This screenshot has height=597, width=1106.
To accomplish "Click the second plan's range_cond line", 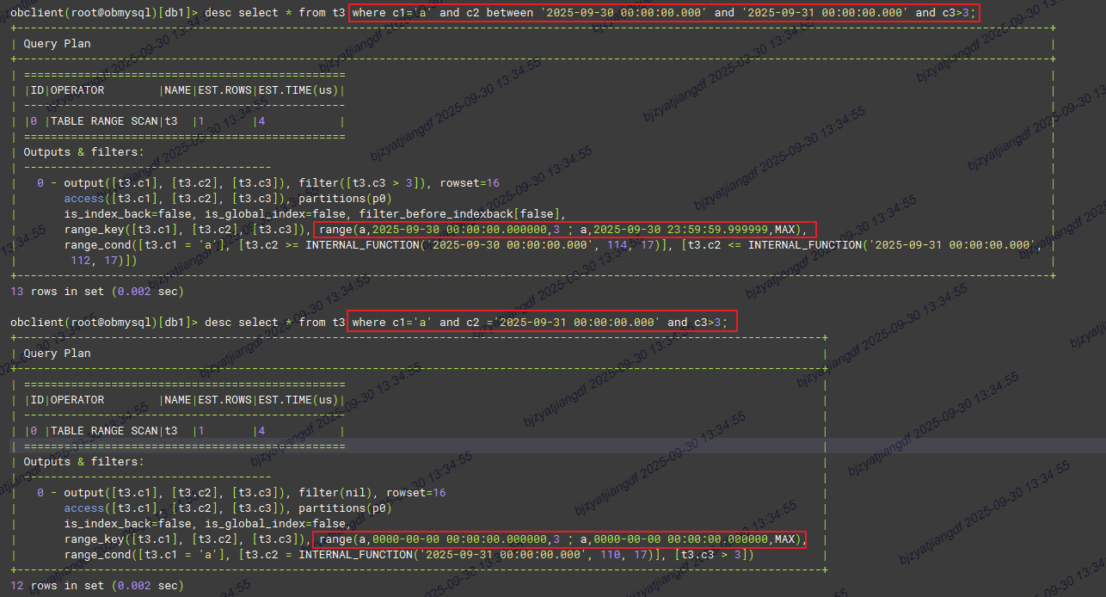I will (x=409, y=555).
